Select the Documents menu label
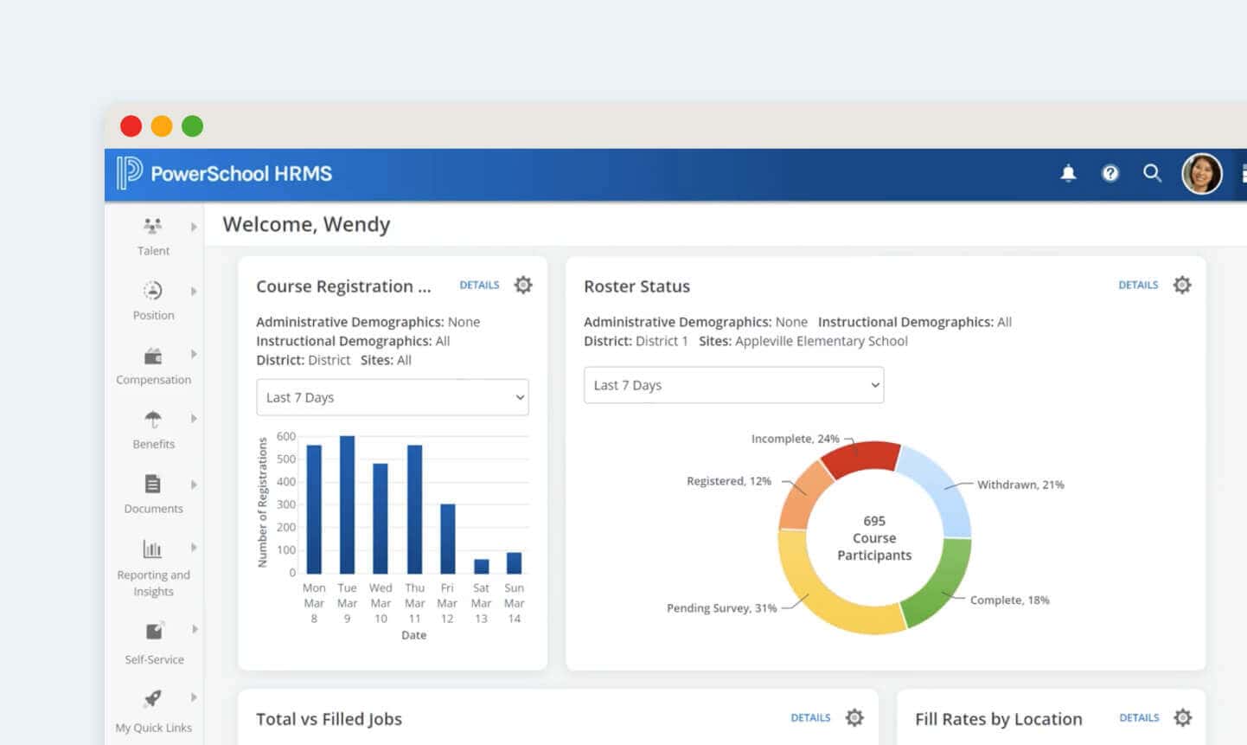Image resolution: width=1247 pixels, height=745 pixels. [x=153, y=509]
